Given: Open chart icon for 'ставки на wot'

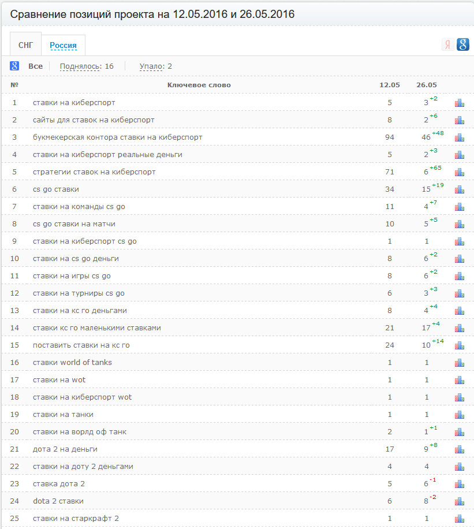Looking at the screenshot, I should pyautogui.click(x=459, y=380).
